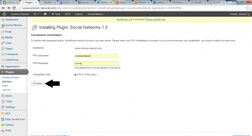Viewport: 252px width, 136px height.
Task: Click the browser forward arrow
Action: coord(9,8)
